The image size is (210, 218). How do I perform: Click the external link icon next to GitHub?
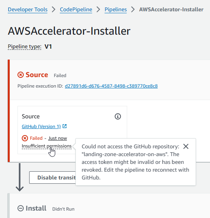[65, 126]
